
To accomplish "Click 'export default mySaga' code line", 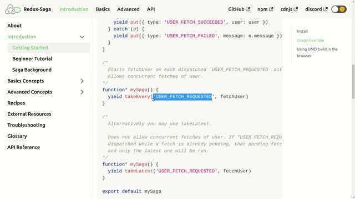I will pos(132,191).
